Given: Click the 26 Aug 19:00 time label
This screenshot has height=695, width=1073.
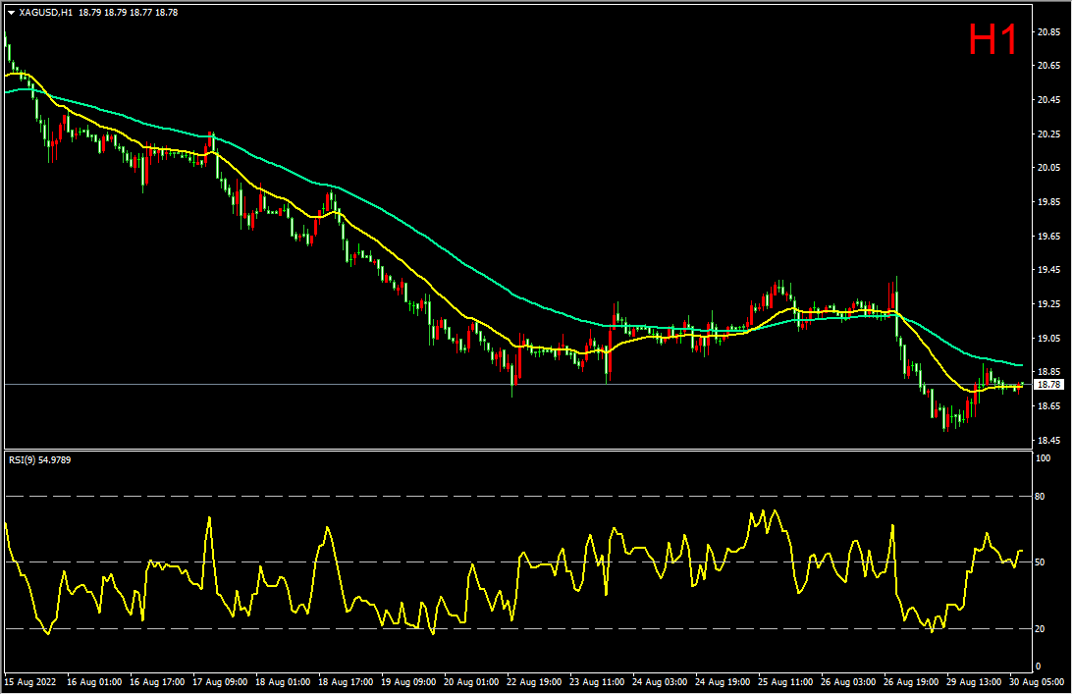Looking at the screenshot, I should [x=911, y=682].
